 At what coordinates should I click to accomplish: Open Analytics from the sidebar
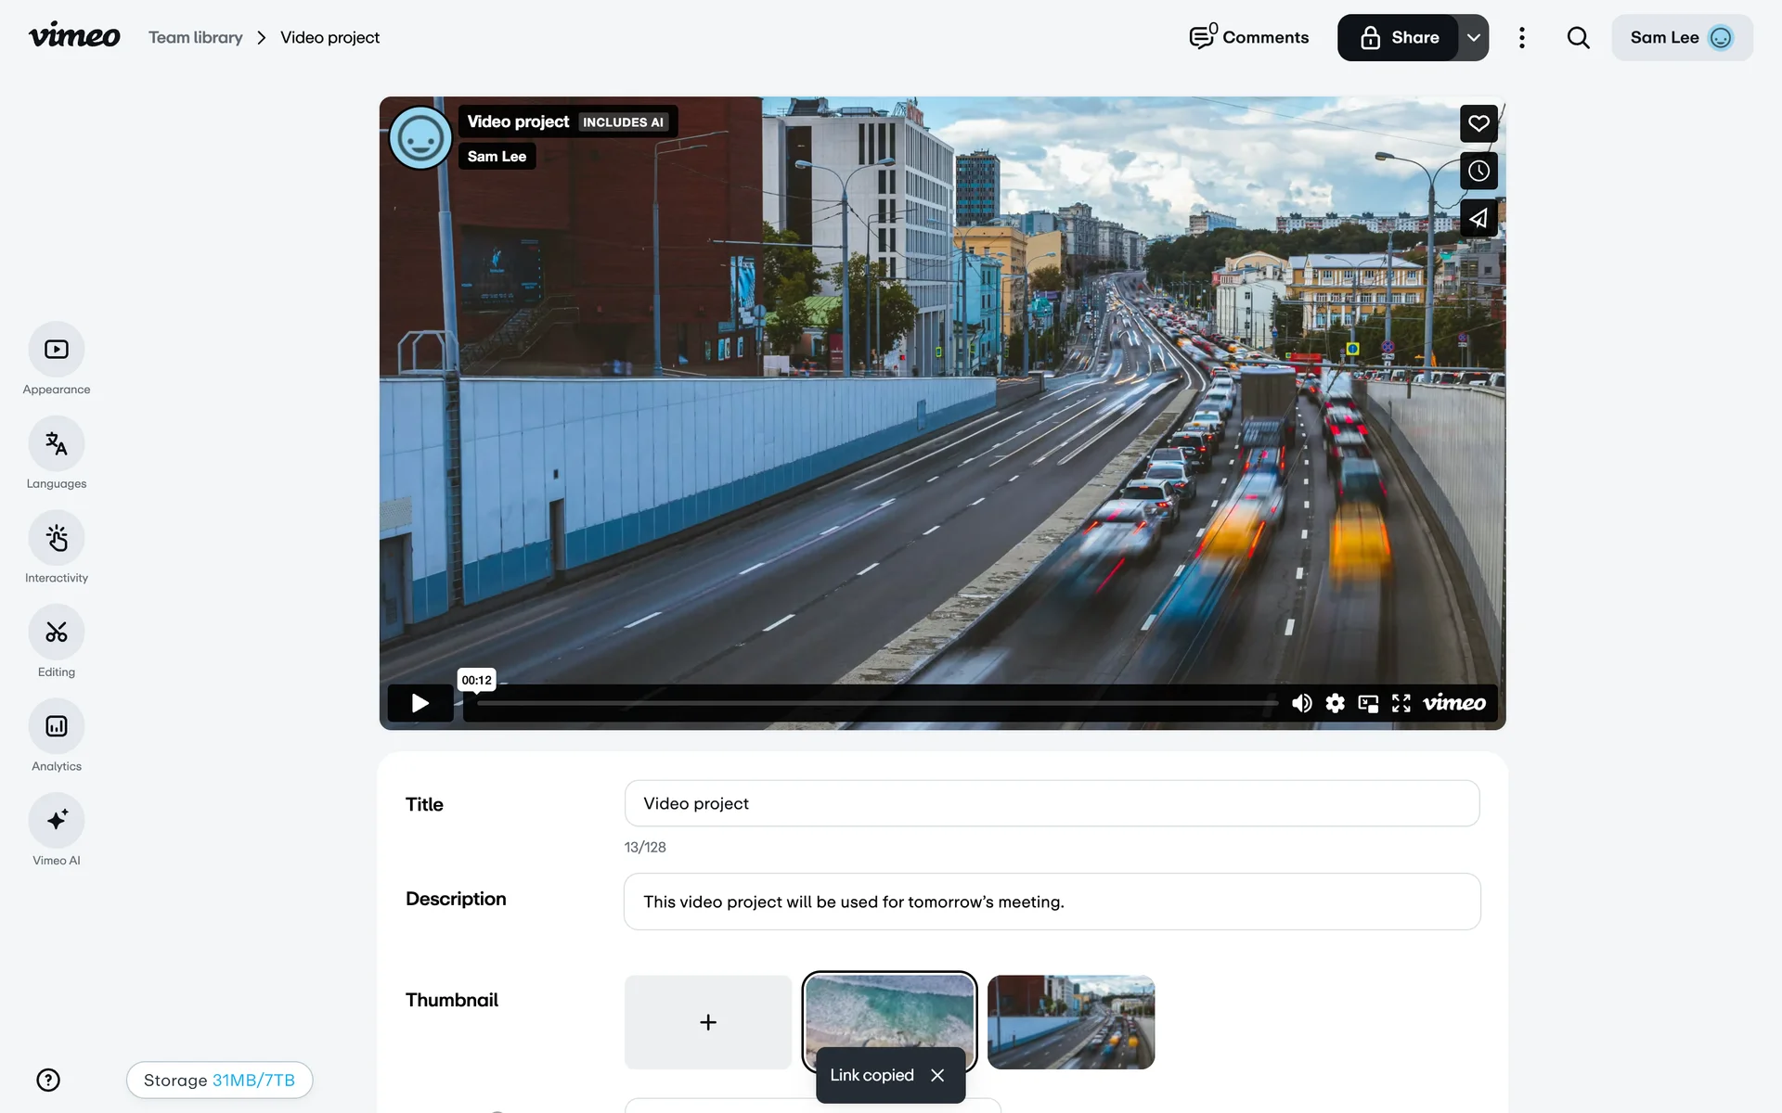tap(57, 726)
